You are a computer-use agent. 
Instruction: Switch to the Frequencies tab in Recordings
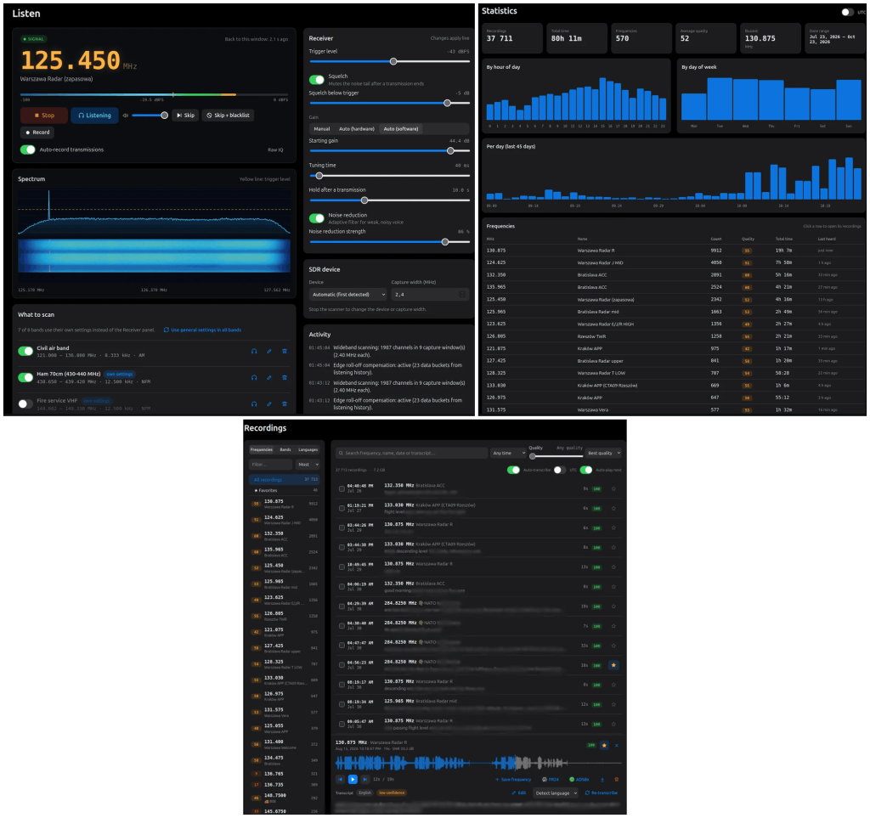coord(262,449)
